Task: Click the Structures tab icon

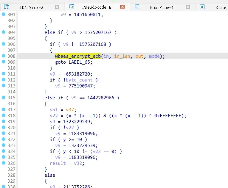Action: click(x=202, y=7)
